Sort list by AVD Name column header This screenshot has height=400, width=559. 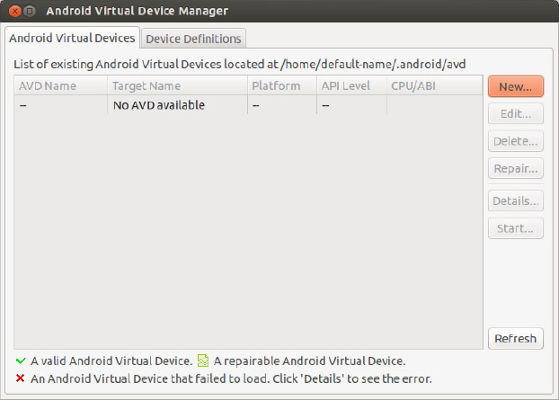[x=60, y=86]
